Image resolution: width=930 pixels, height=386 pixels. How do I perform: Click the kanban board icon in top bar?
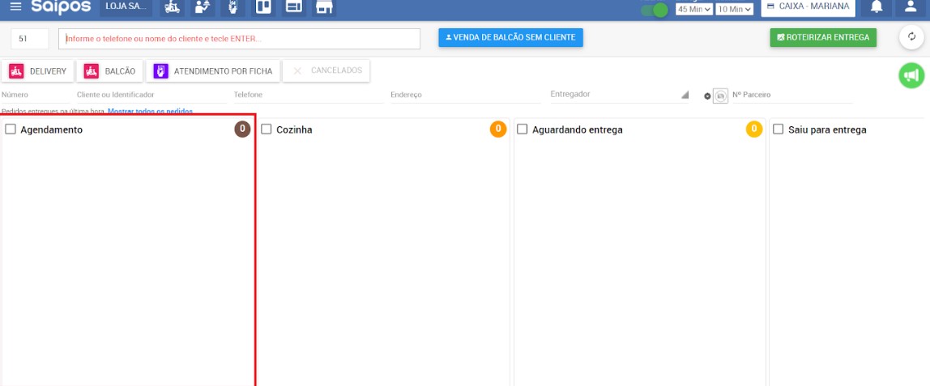coord(264,7)
